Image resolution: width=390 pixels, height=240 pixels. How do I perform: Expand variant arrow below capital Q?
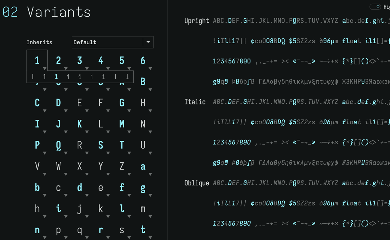[66, 153]
